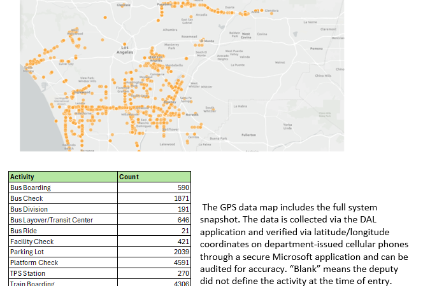Click the GPS data map description paragraph

point(305,244)
